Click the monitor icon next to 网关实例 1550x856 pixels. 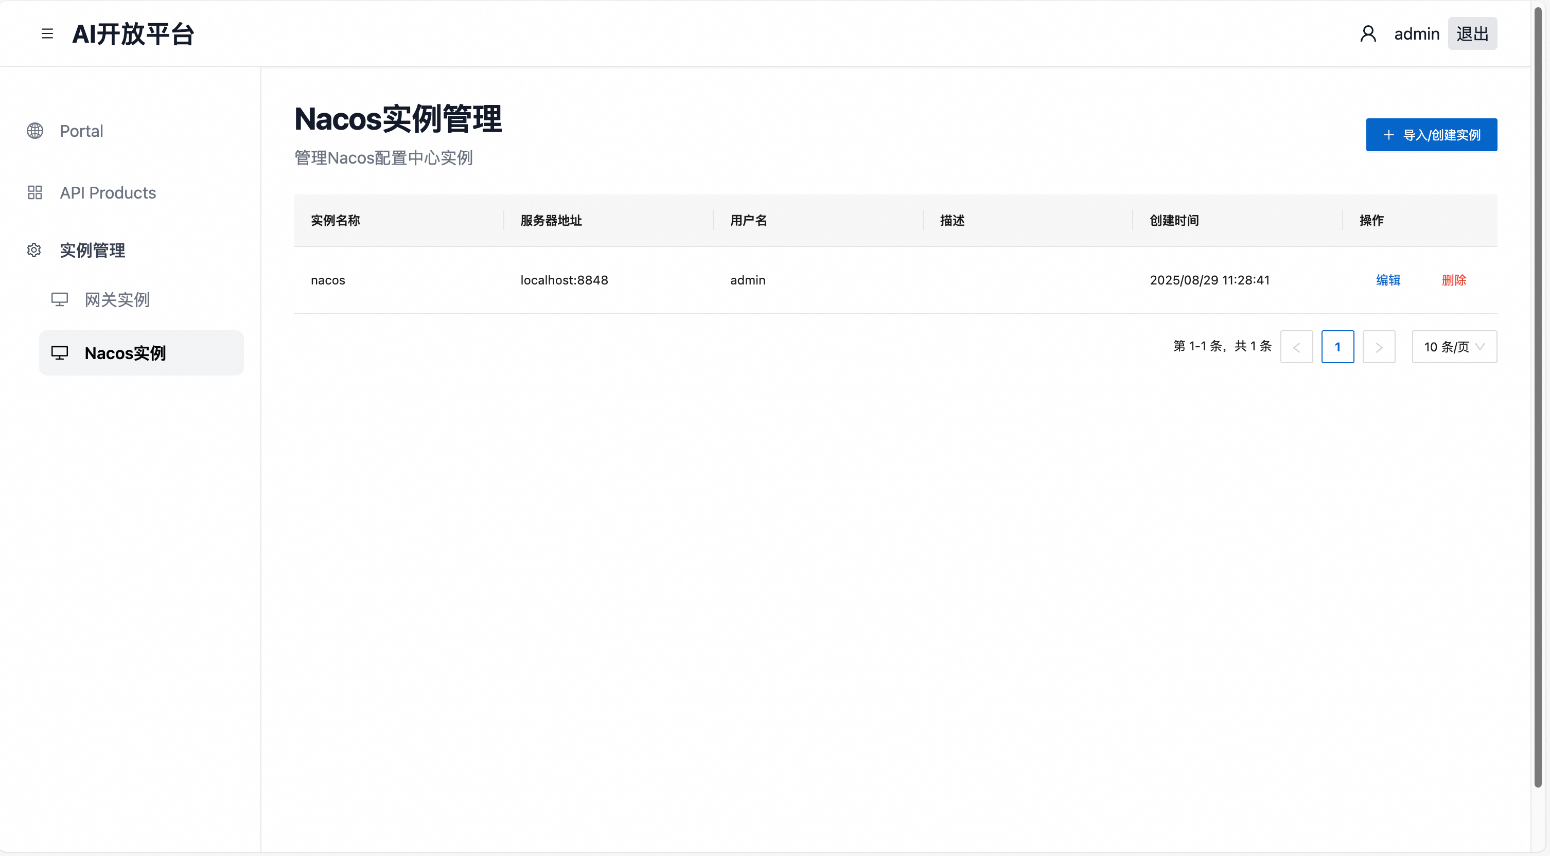[x=60, y=299]
